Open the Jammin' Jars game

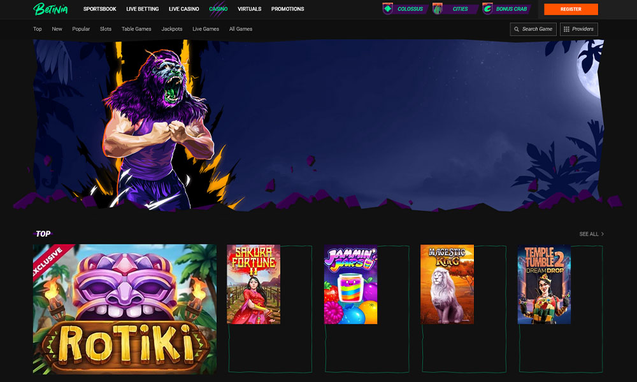[x=350, y=284]
